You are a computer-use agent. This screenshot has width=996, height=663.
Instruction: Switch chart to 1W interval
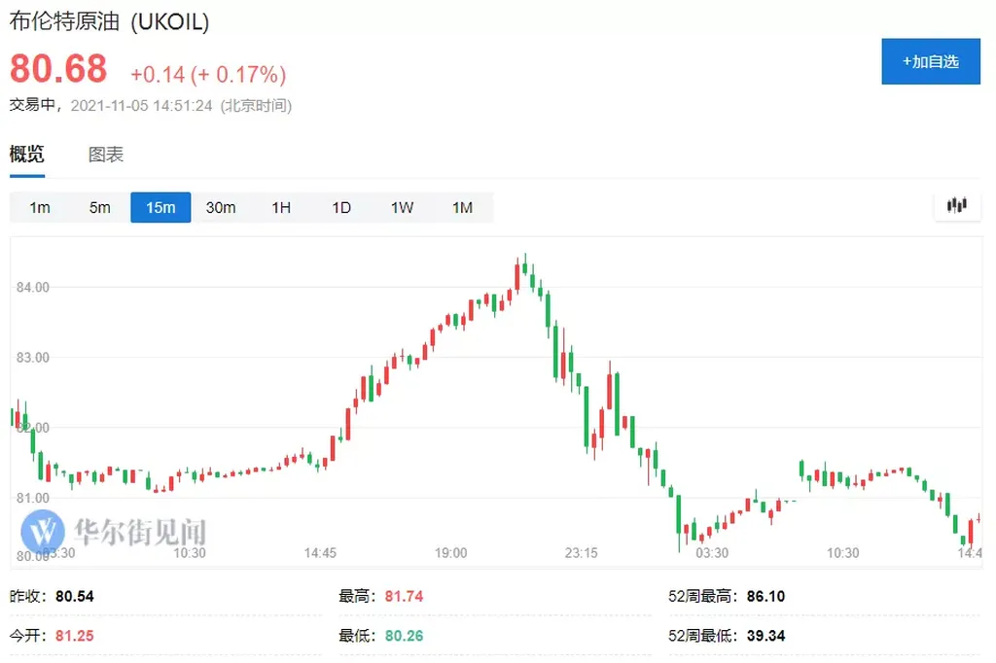pyautogui.click(x=402, y=208)
